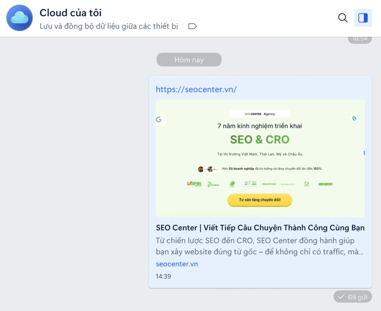The width and height of the screenshot is (381, 311).
Task: Toggle the conversation info side panel
Action: coord(363,18)
